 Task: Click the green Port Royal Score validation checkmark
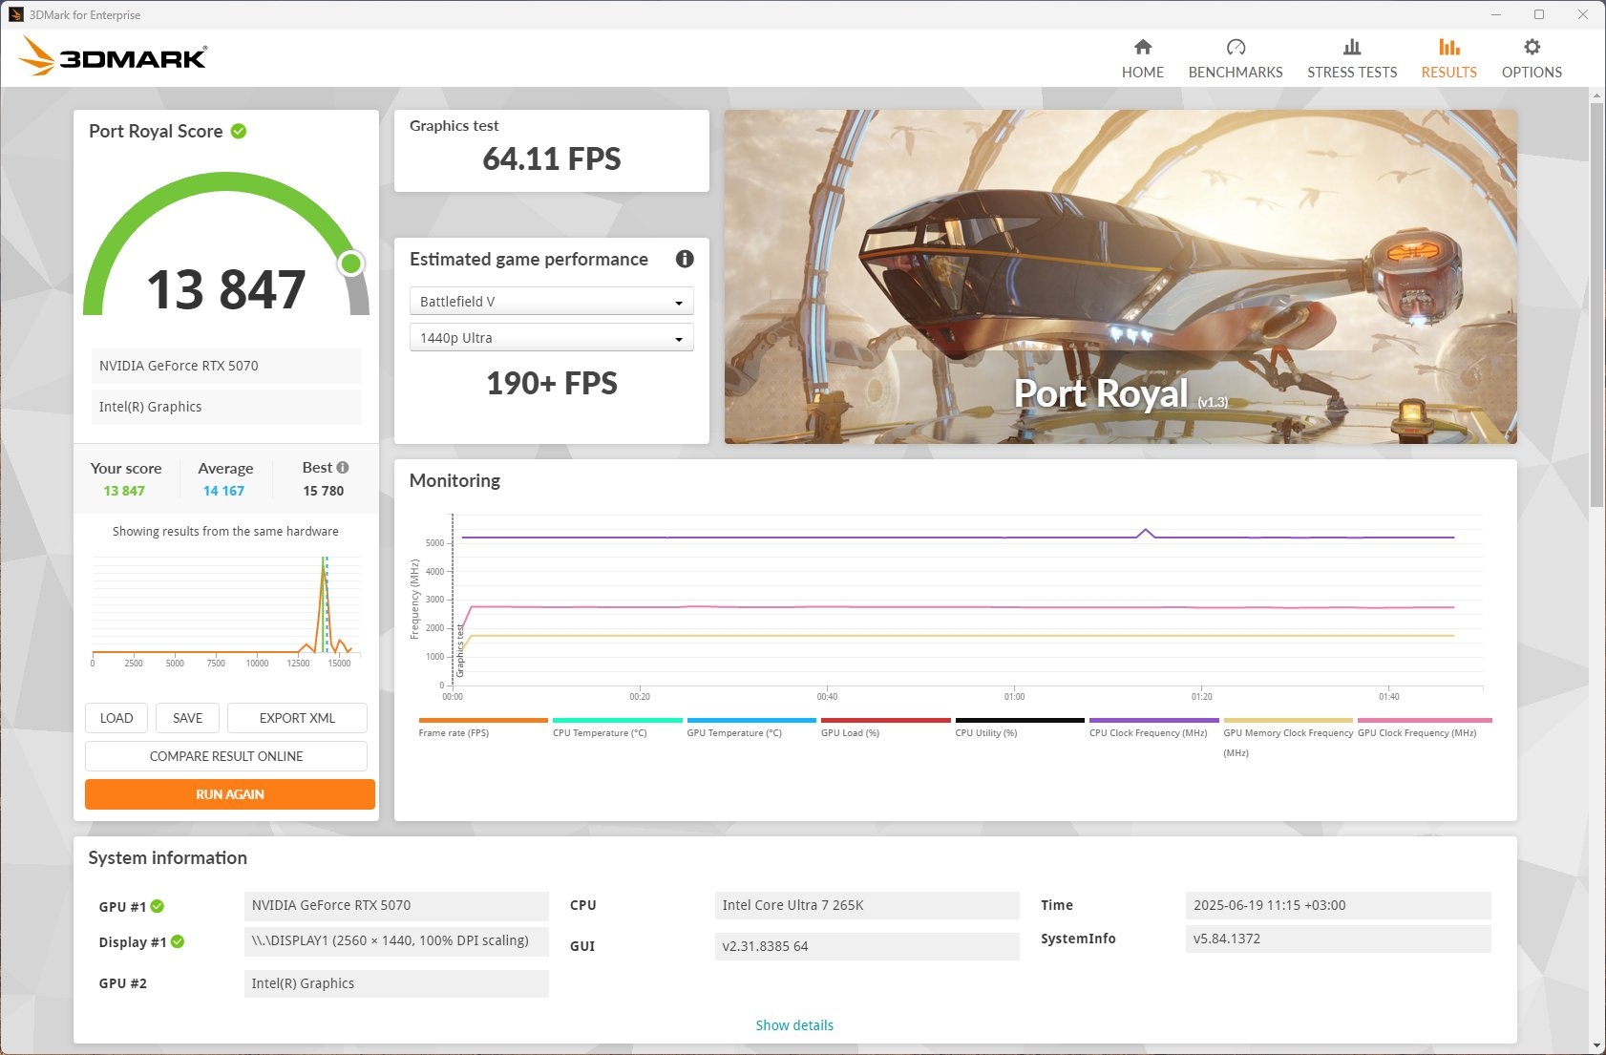click(239, 131)
